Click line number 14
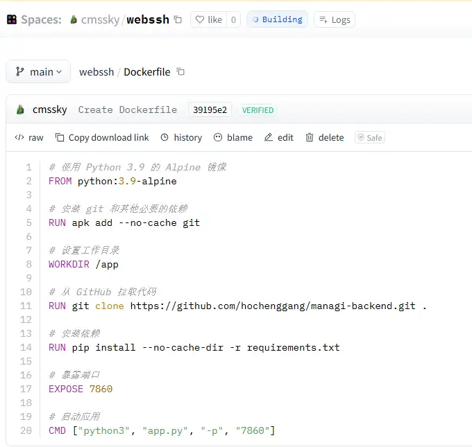This screenshot has height=447, width=472. (26, 347)
